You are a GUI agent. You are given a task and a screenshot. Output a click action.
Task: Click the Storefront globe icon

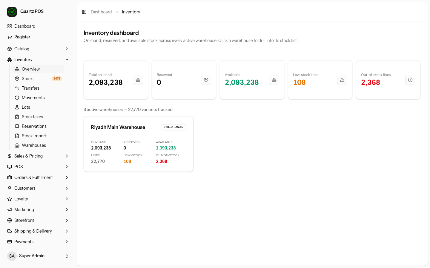click(10, 220)
